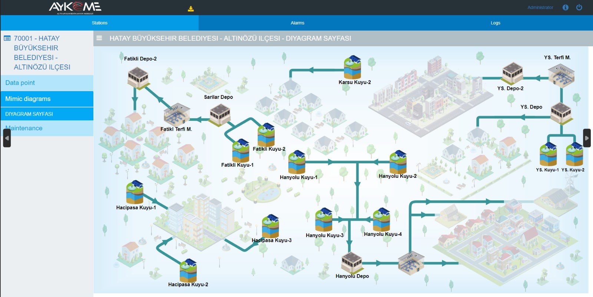Open DIYAGRAM SAYFASI submenu item
The height and width of the screenshot is (297, 593).
pyautogui.click(x=47, y=114)
